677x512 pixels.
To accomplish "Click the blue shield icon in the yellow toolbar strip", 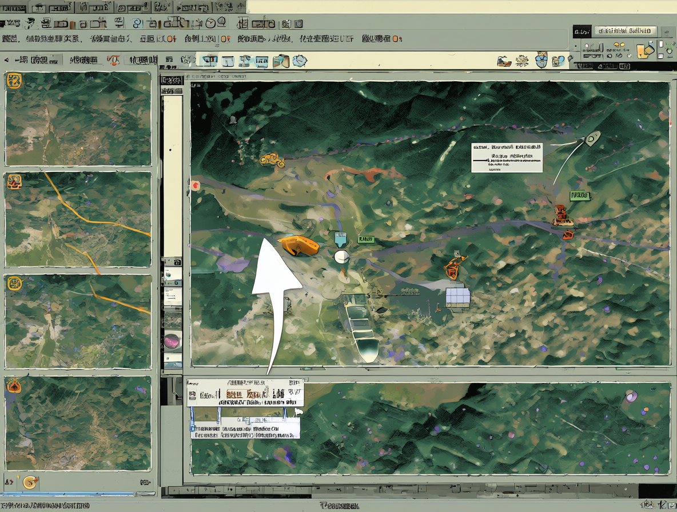I will point(541,60).
